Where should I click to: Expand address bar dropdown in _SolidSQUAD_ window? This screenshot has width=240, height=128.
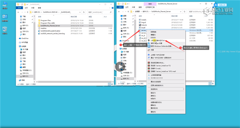tap(80, 12)
